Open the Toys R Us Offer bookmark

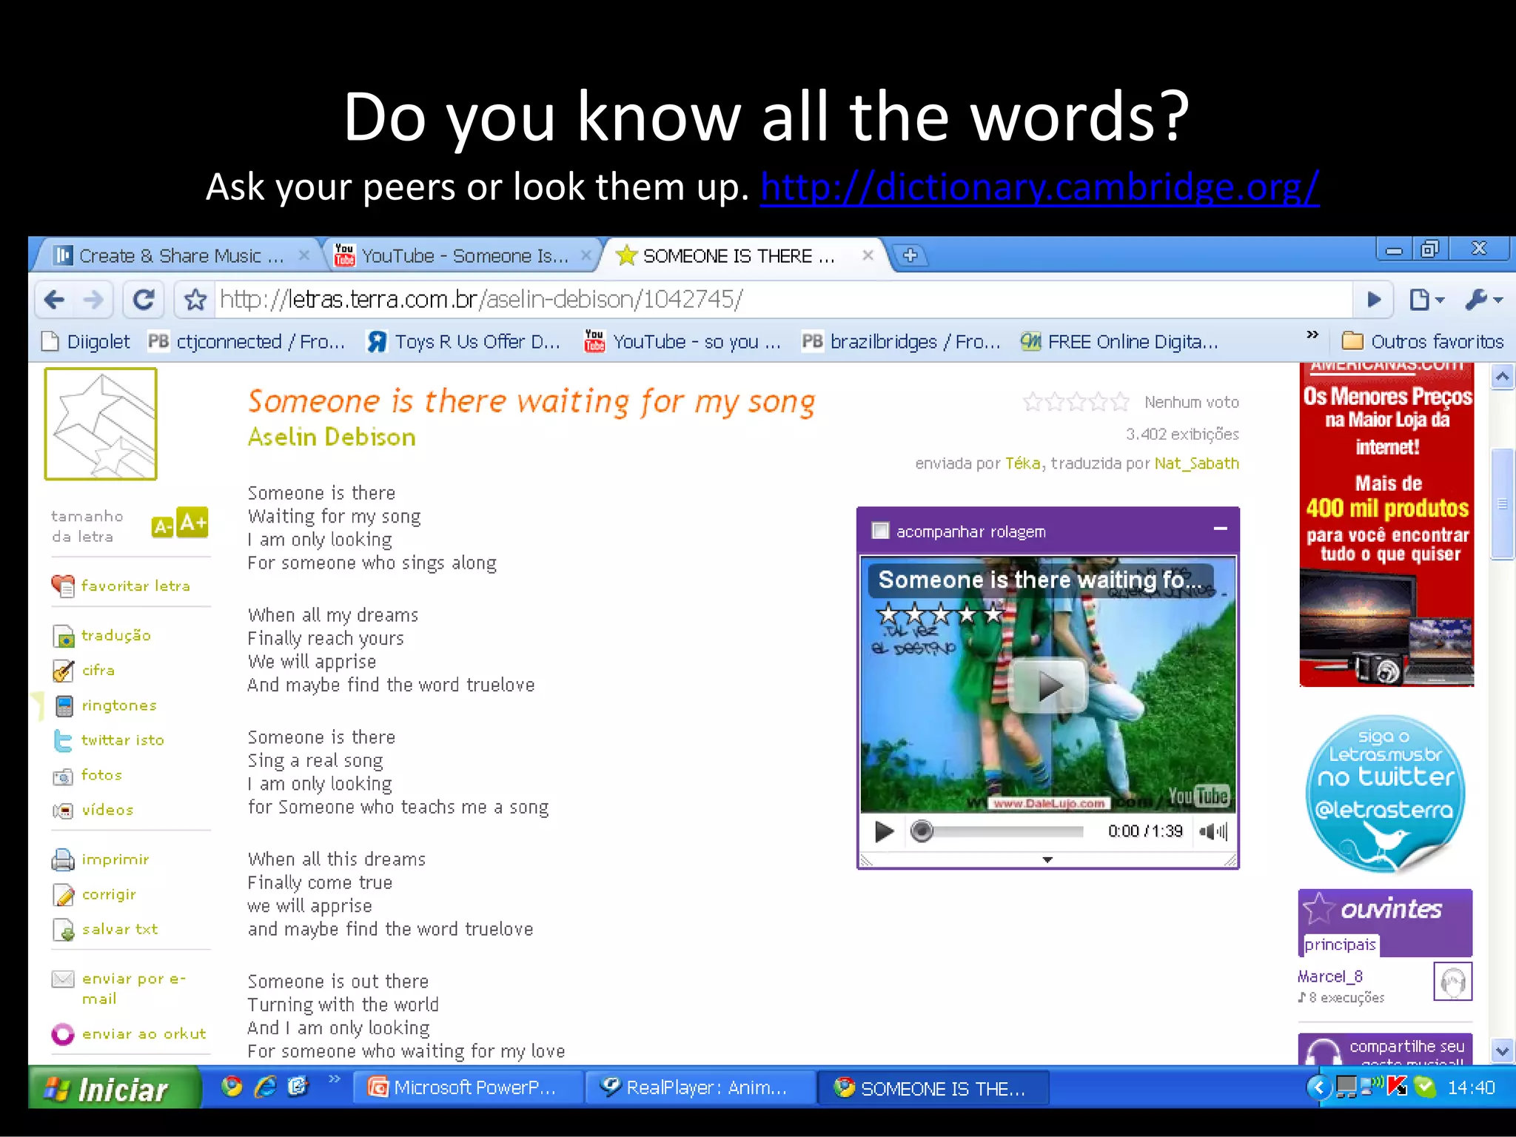pyautogui.click(x=464, y=341)
